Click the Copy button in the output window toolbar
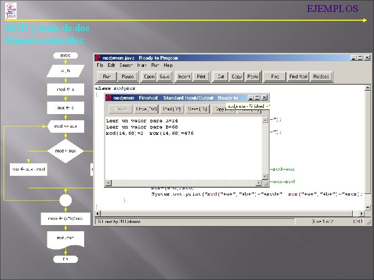374x280 pixels. [x=219, y=109]
